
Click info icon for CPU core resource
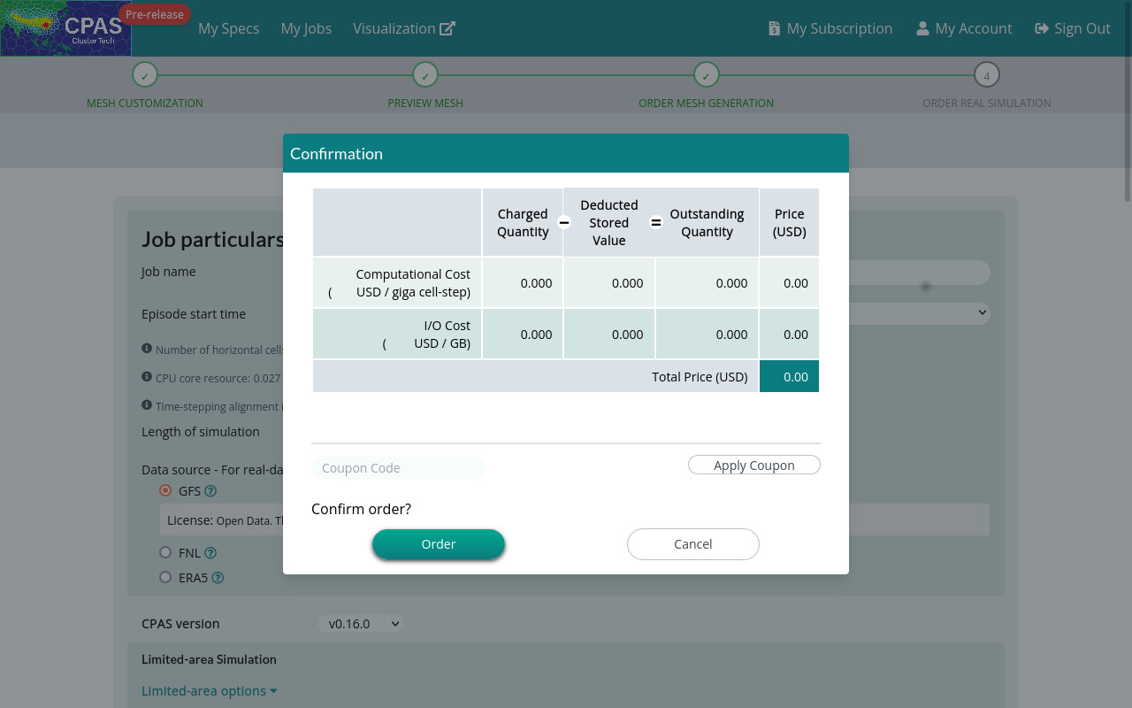coord(147,377)
